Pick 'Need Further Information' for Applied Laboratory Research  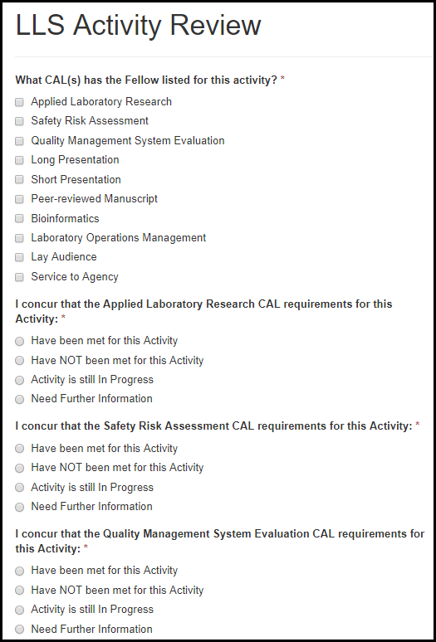[x=19, y=400]
